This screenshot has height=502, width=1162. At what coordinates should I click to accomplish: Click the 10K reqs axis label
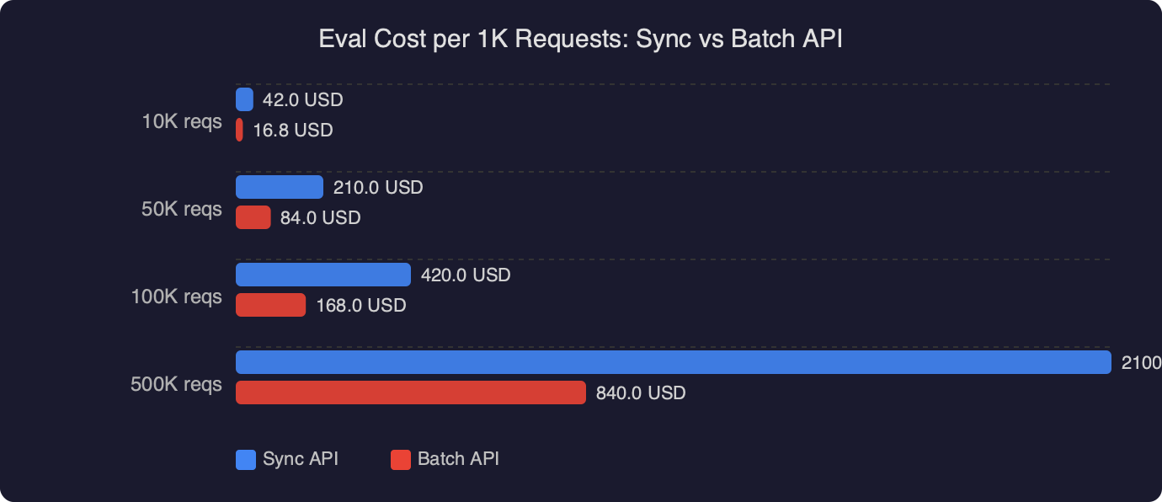coord(183,121)
